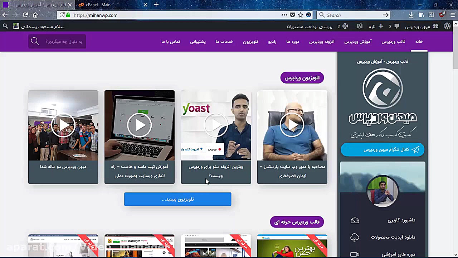Open افزونه وردپرس navigation menu item

[322, 42]
